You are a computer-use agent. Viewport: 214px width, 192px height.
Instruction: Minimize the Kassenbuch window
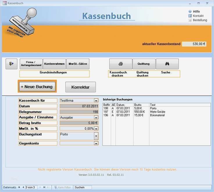tap(190, 3)
